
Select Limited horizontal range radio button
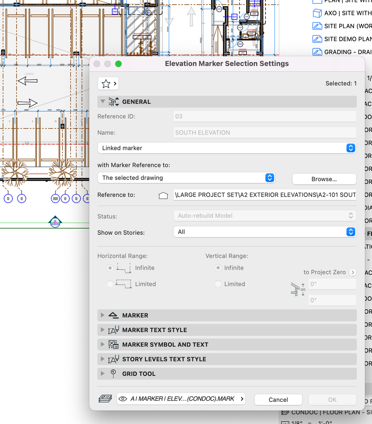(x=110, y=284)
